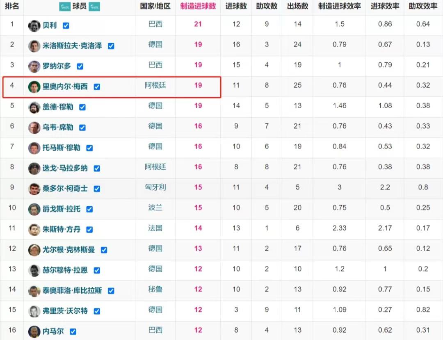Open player link 贝利
Image resolution: width=443 pixels, height=340 pixels.
point(50,25)
